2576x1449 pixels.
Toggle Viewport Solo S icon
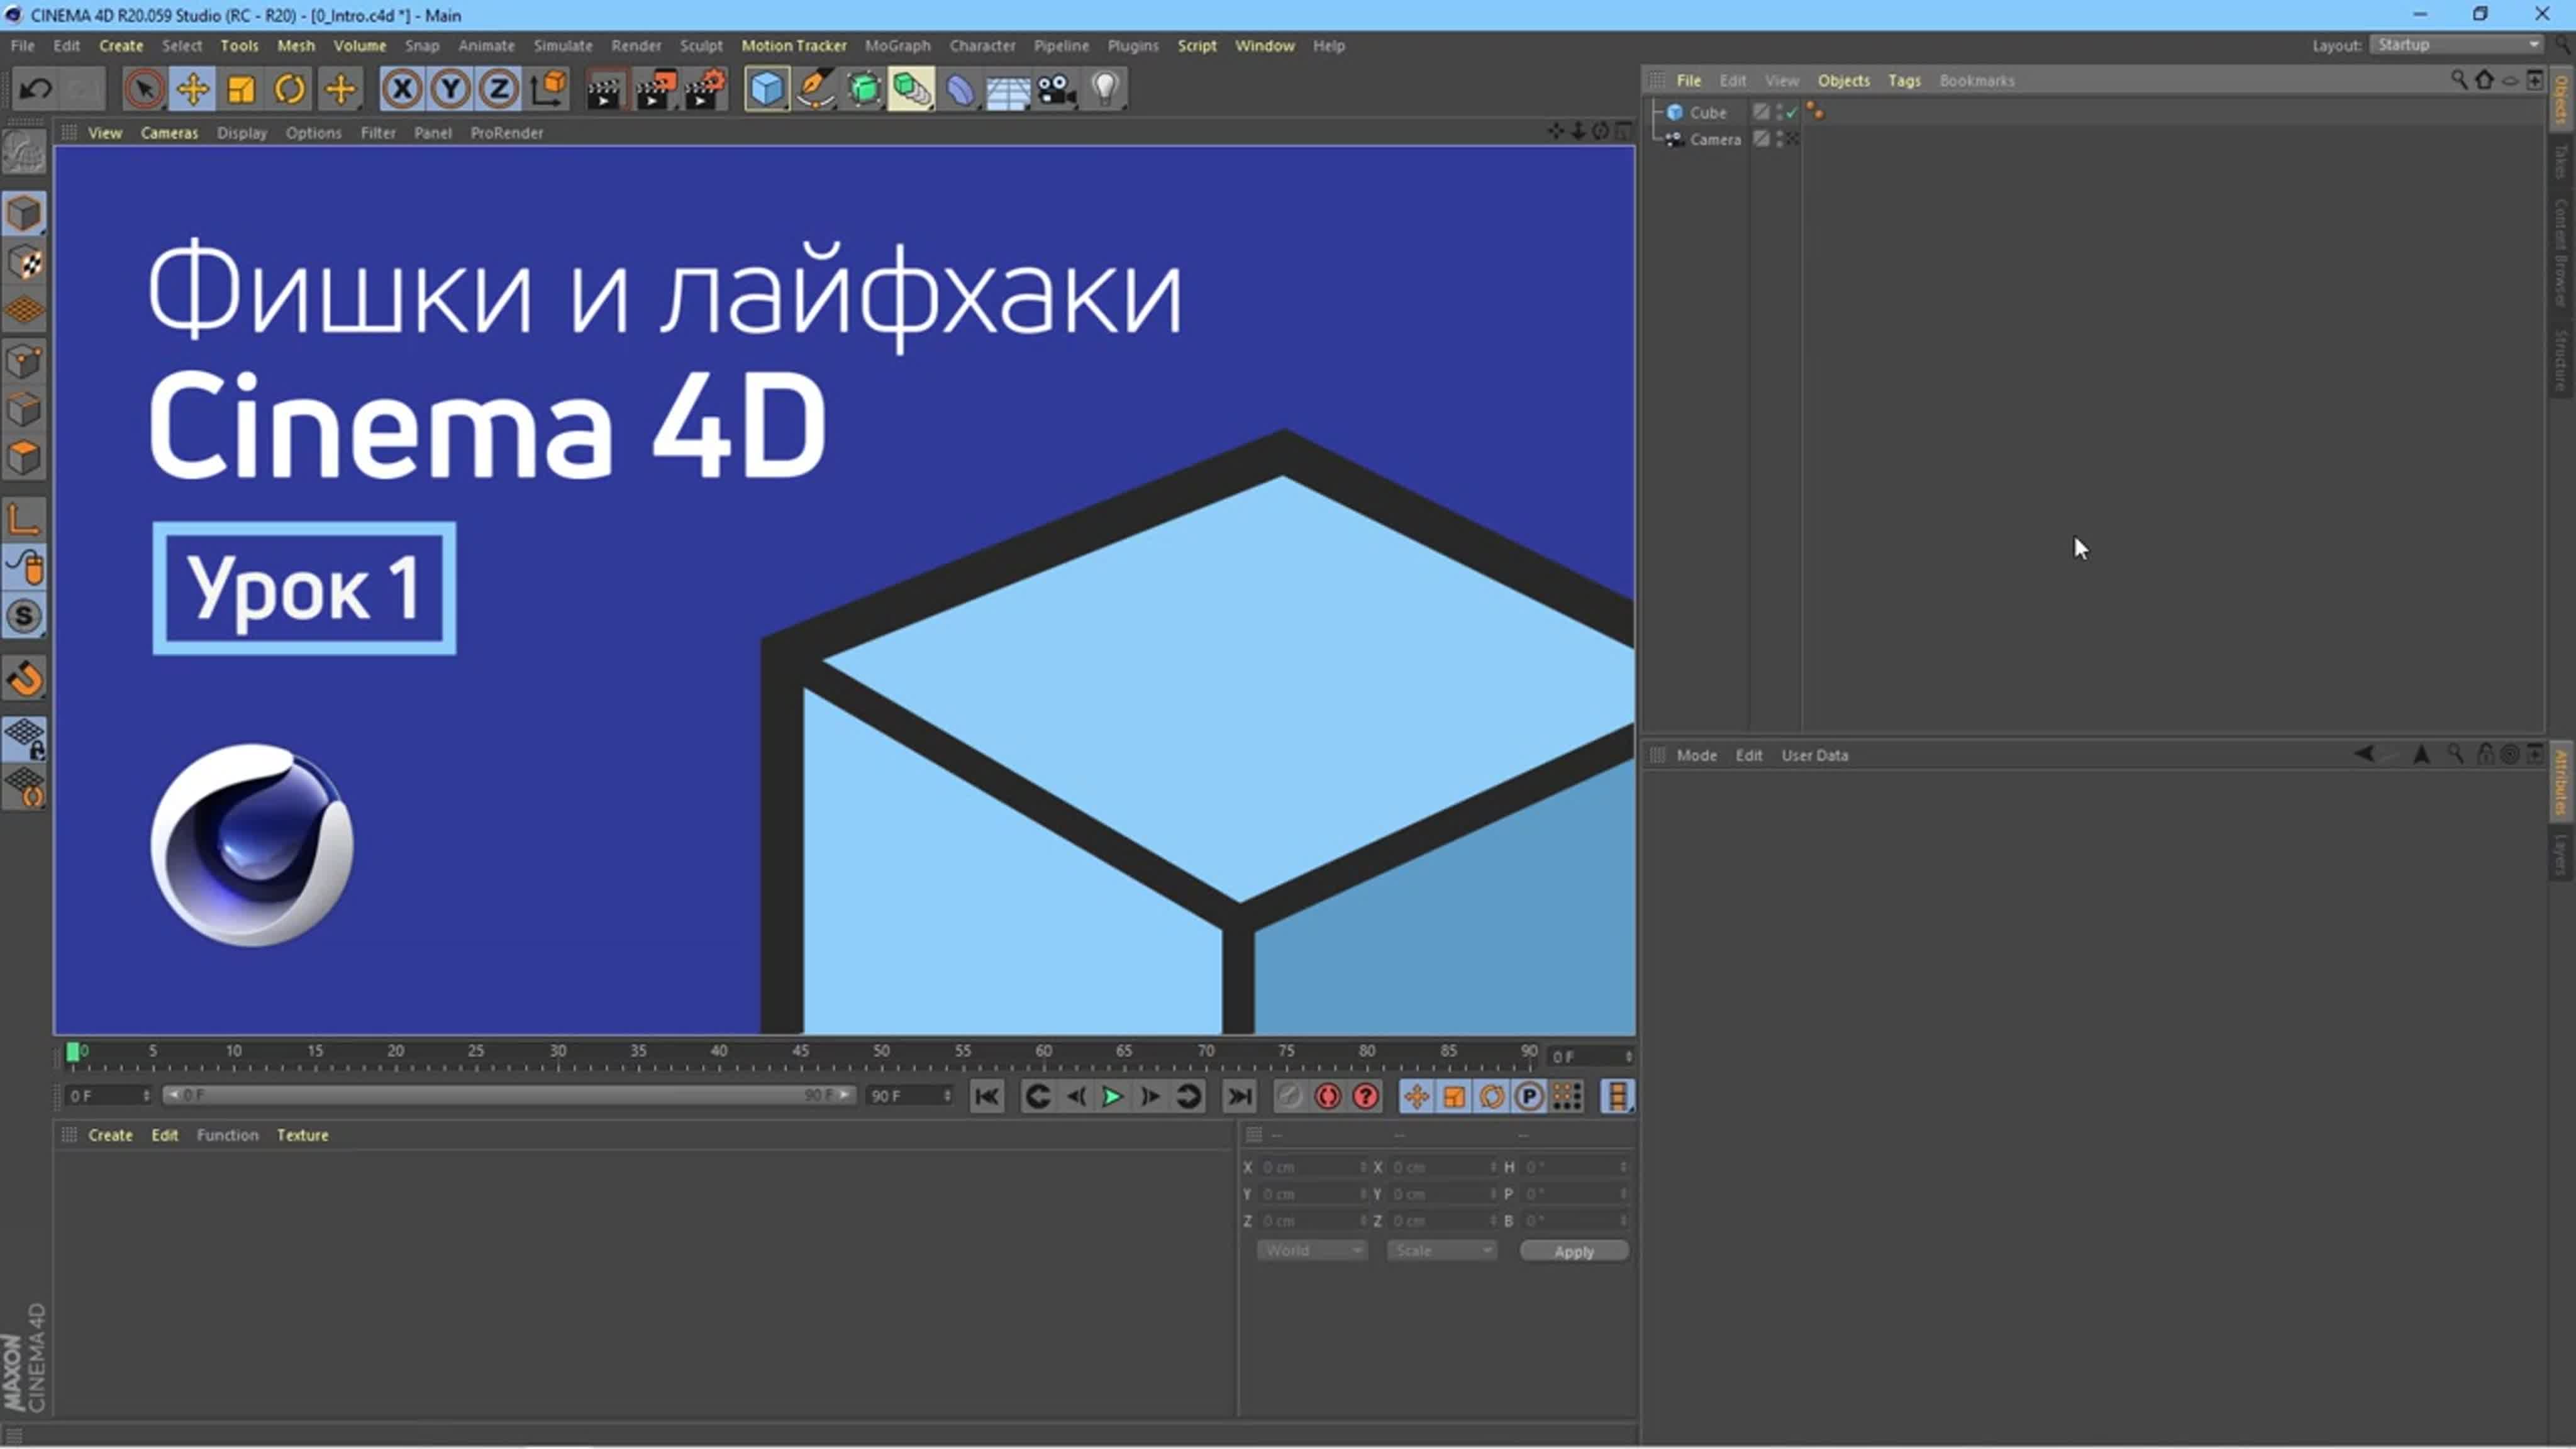[x=25, y=617]
